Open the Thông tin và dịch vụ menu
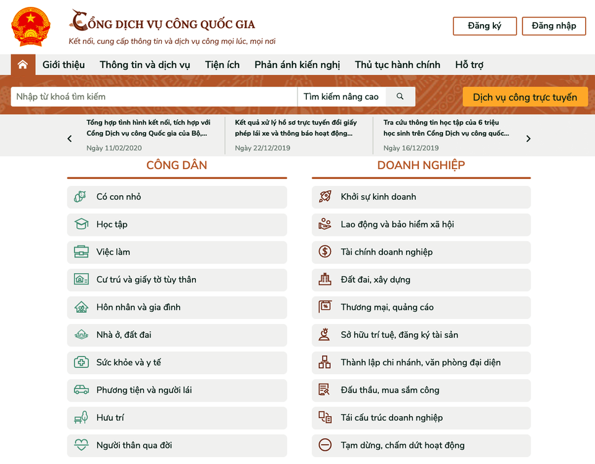The height and width of the screenshot is (464, 595). pos(144,65)
